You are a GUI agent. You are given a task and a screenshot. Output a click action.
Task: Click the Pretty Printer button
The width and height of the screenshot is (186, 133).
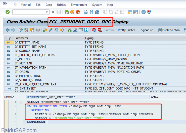tap(126, 30)
